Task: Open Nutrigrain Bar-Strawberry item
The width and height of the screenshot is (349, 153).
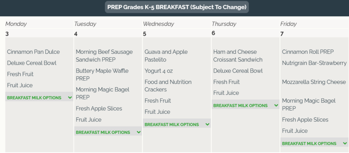Action: pos(314,63)
